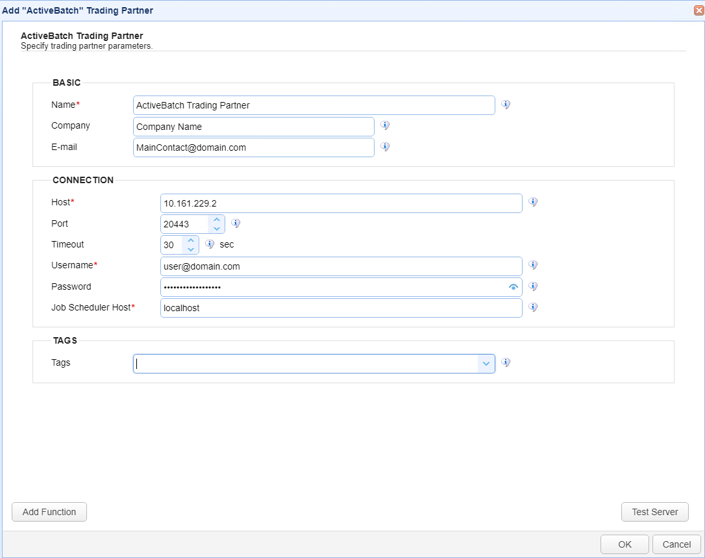705x558 pixels.
Task: Click the Cancel button
Action: (x=676, y=544)
